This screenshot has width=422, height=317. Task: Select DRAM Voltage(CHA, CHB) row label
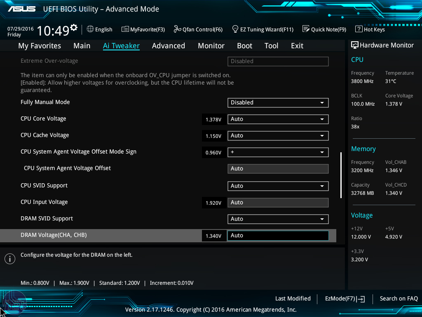[x=54, y=235]
